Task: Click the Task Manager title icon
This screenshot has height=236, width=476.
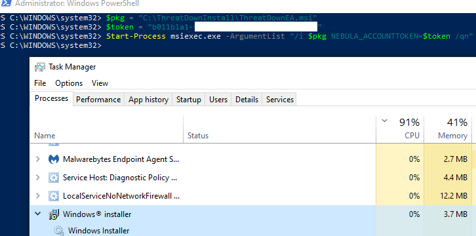Action: tap(40, 67)
